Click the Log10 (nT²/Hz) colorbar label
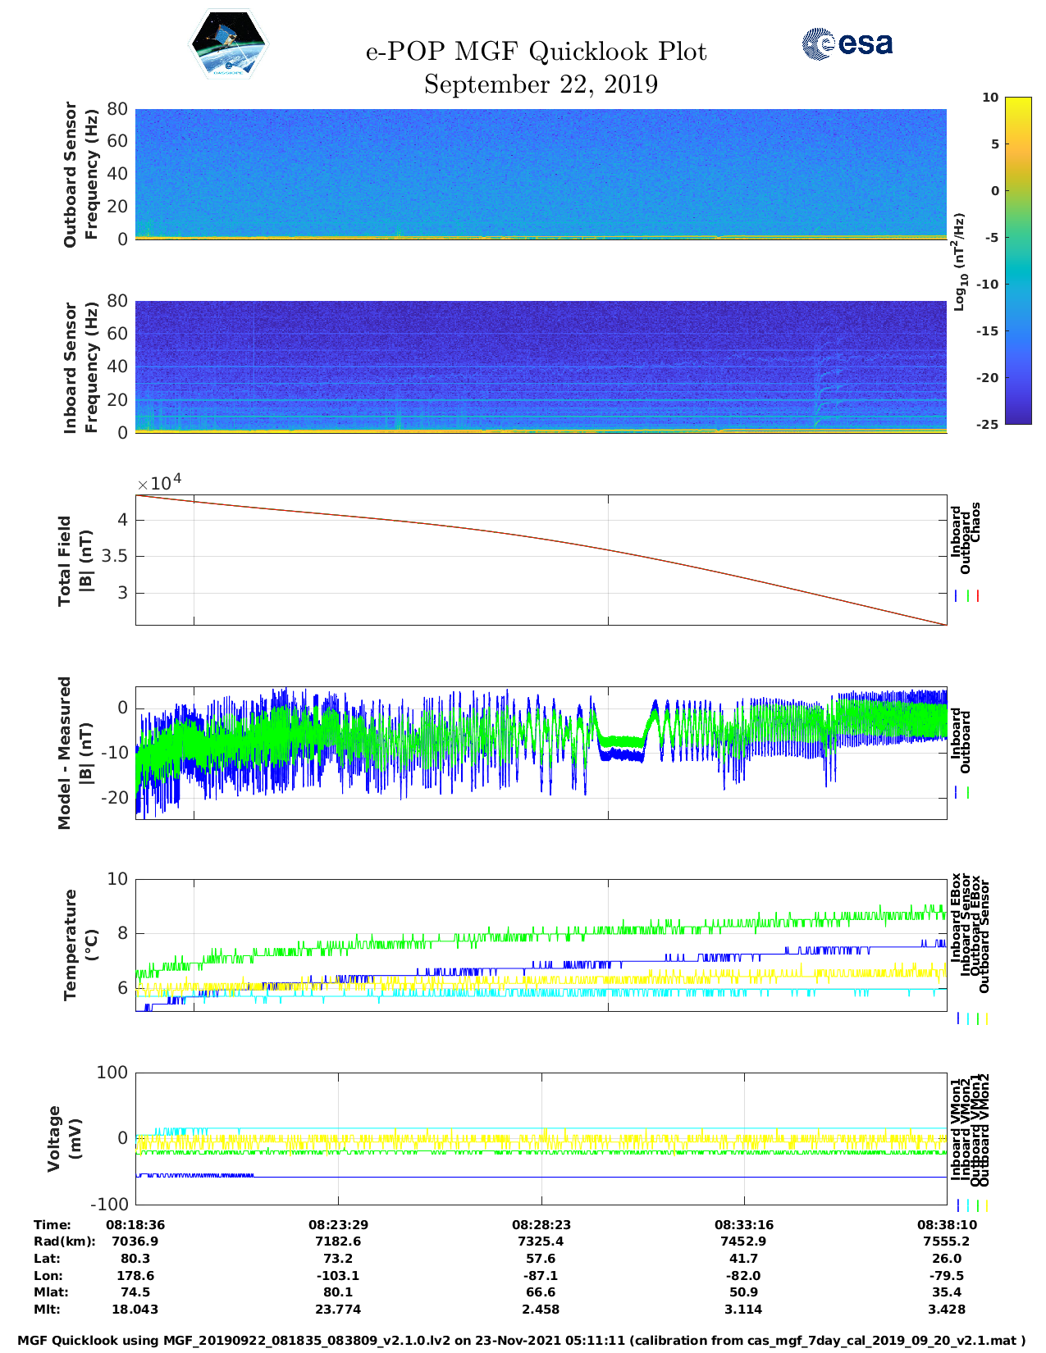 pos(958,262)
